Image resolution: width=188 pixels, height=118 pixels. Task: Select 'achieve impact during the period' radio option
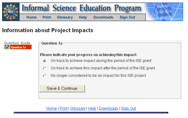[45, 61]
